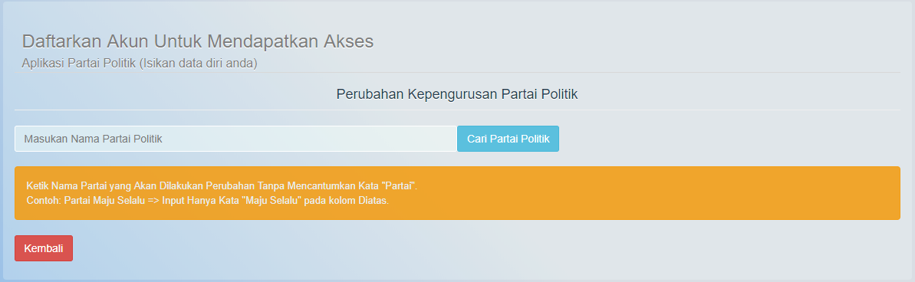915x282 pixels.
Task: Click the placeholder text in the search field
Action: (x=93, y=139)
